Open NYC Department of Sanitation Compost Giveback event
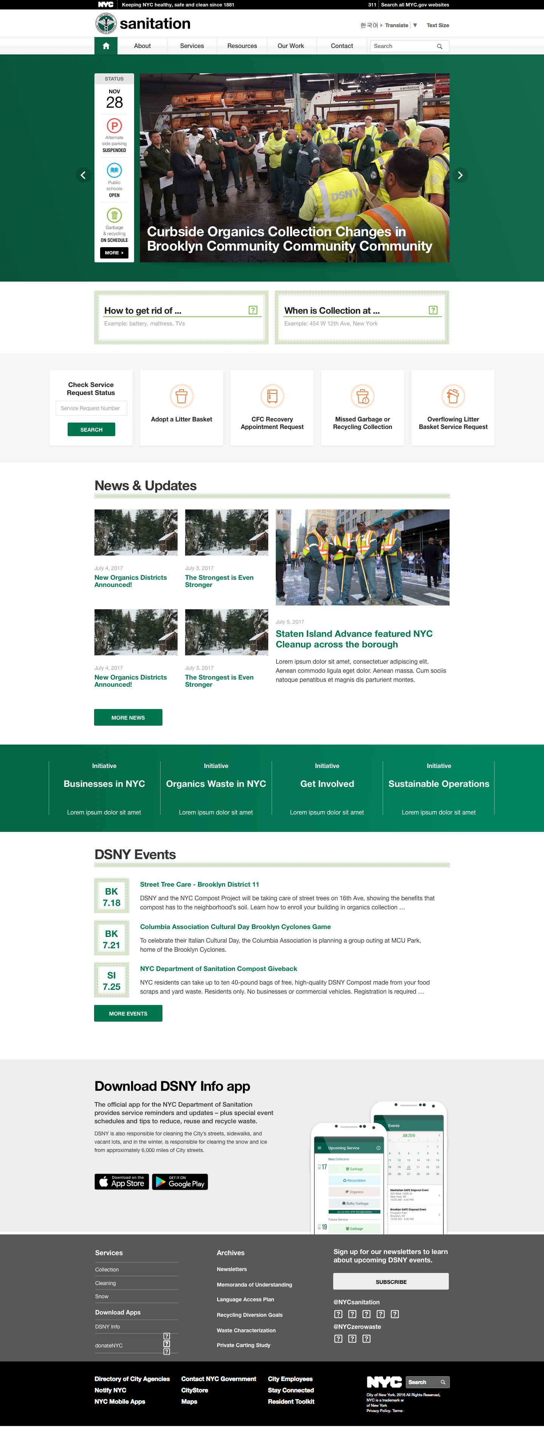 218,969
